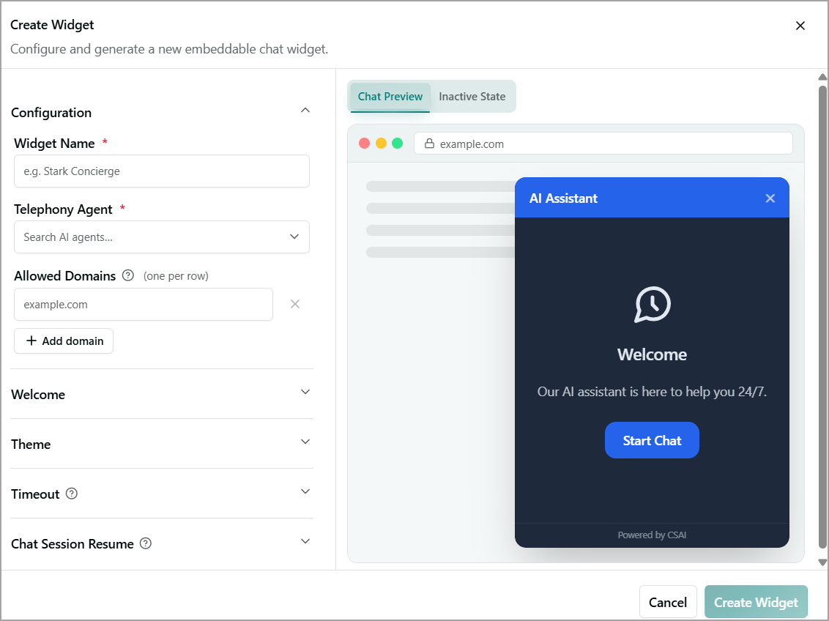829x621 pixels.
Task: Click the scrollbar down arrow
Action: 822,562
